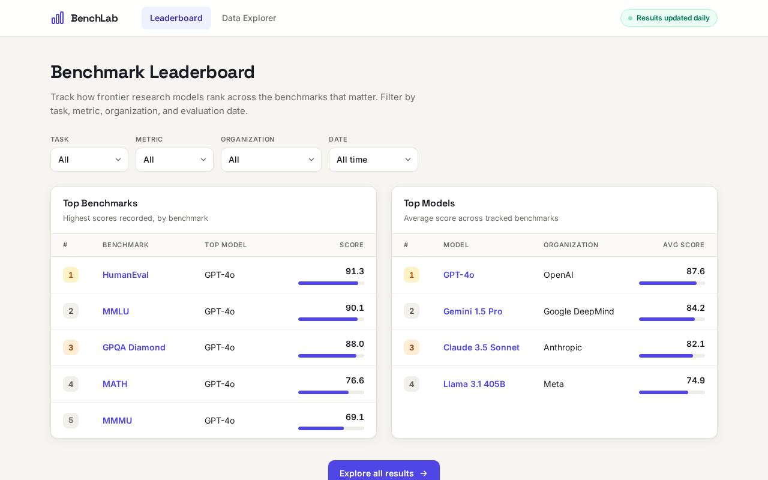Click the Organization column header in Top Models
768x480 pixels.
point(571,245)
